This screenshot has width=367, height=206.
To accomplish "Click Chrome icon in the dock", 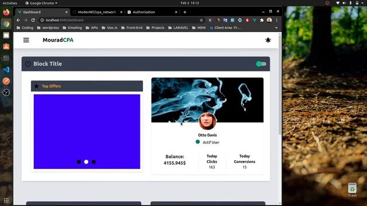I will [x=6, y=24].
